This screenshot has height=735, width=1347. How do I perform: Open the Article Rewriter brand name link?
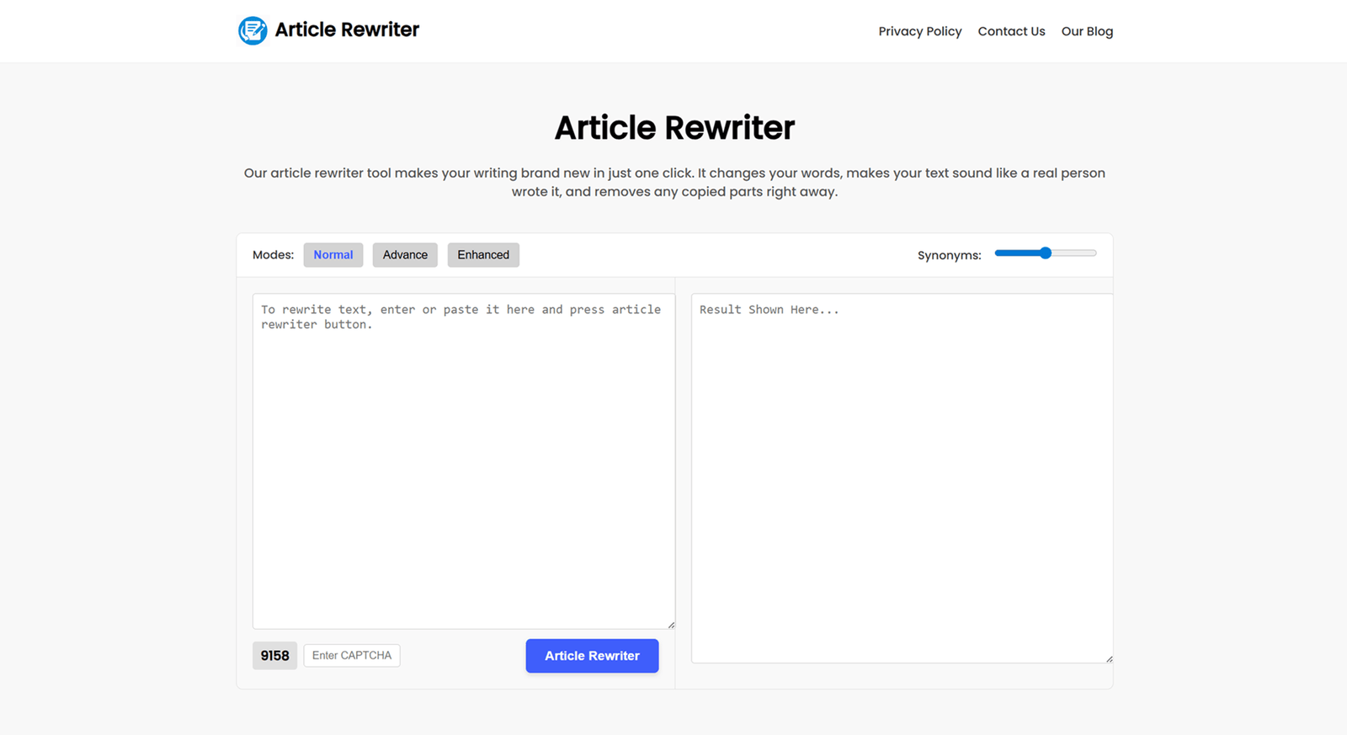pyautogui.click(x=347, y=29)
